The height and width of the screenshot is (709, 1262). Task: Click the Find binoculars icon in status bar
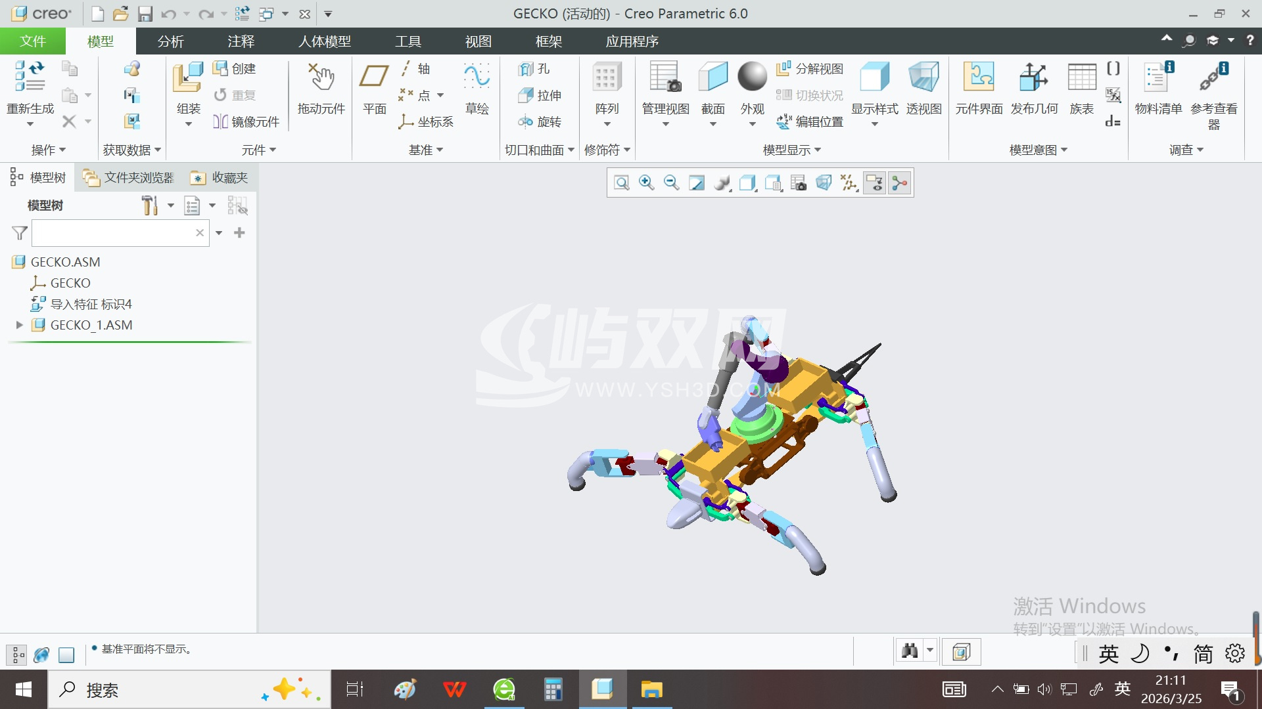(910, 651)
